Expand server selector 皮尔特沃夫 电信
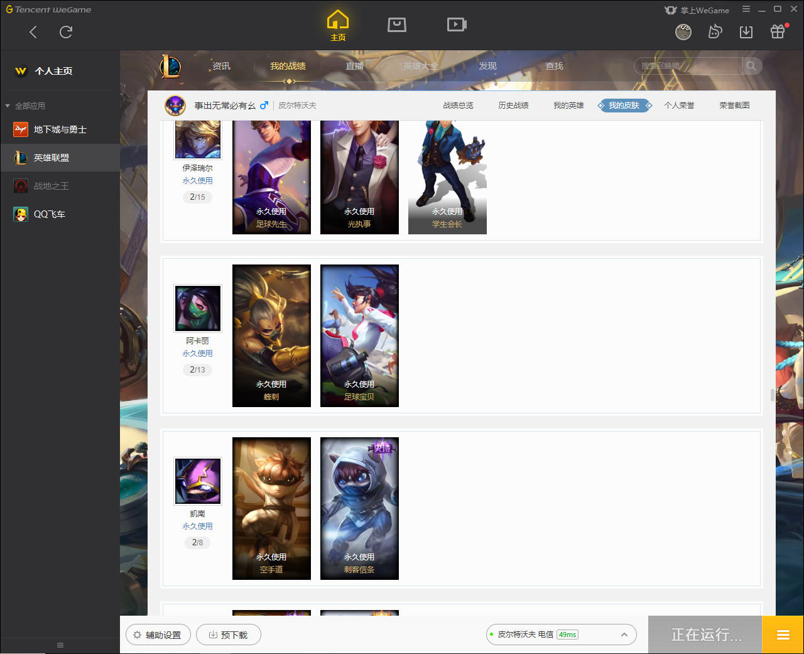 561,635
